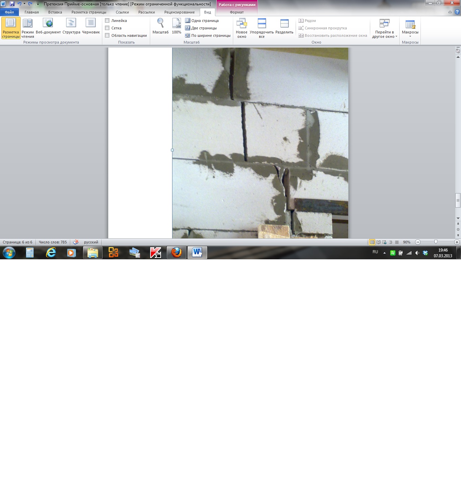The image size is (461, 496).
Task: Select Full Screen Reading status bar button
Action: [378, 242]
